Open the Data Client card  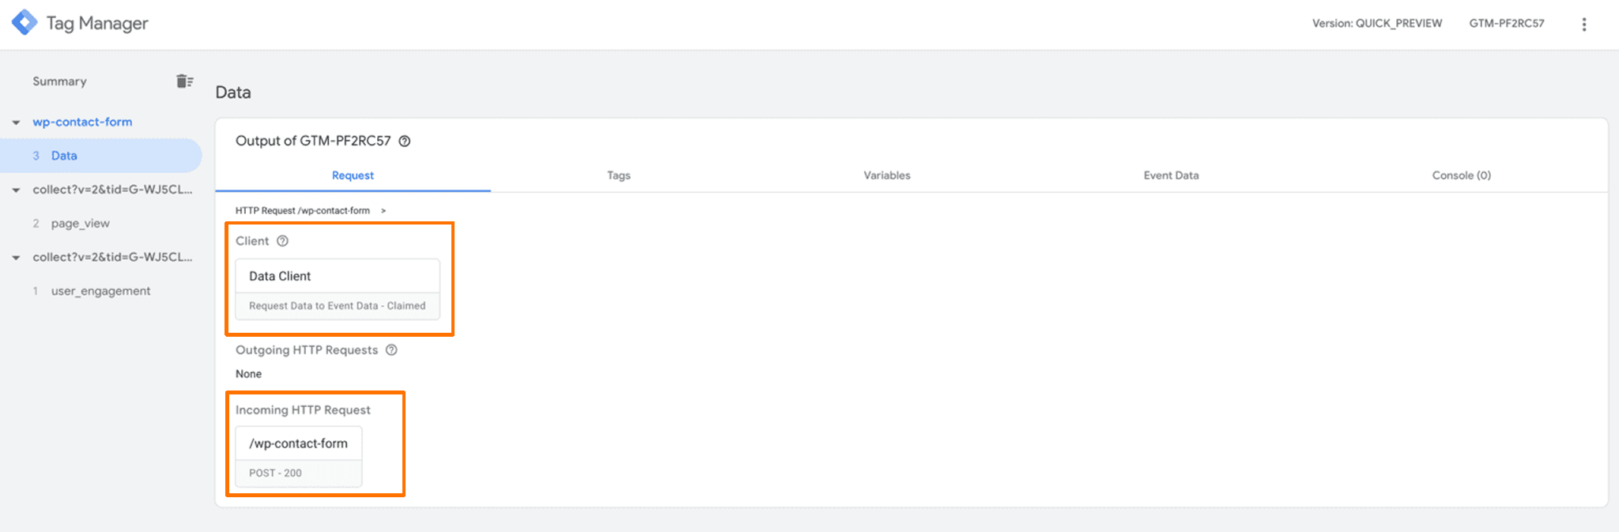point(338,289)
